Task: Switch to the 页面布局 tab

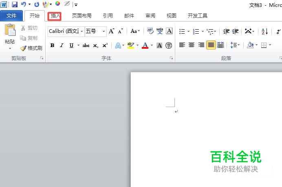Action: 82,16
